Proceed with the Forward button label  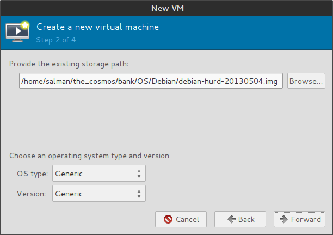[x=306, y=219]
